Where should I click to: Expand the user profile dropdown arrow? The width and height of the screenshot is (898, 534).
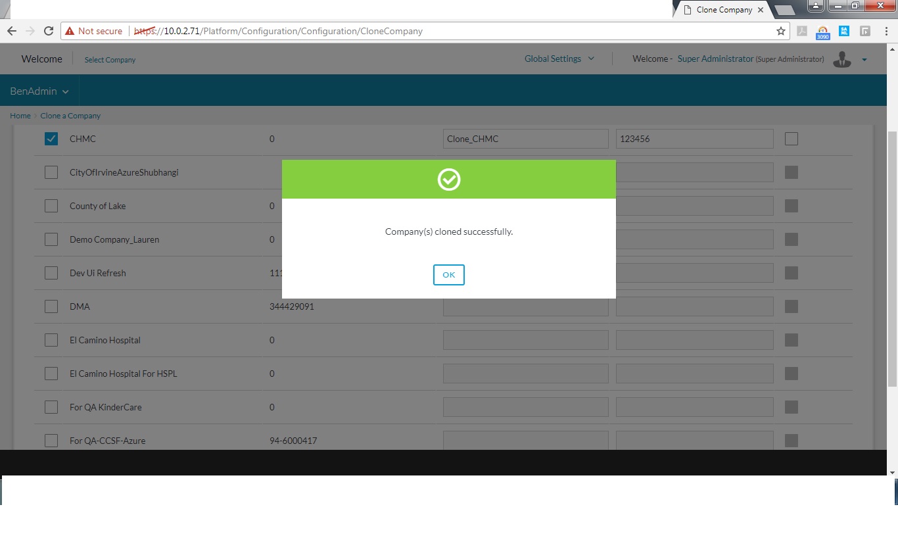click(864, 60)
